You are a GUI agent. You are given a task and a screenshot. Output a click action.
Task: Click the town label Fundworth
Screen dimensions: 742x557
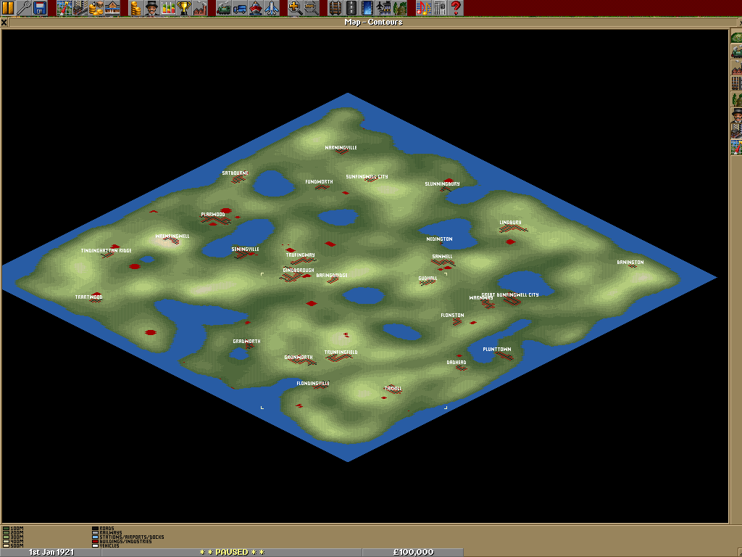tap(319, 182)
